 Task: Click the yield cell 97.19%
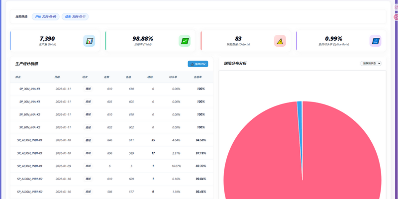[x=201, y=153]
